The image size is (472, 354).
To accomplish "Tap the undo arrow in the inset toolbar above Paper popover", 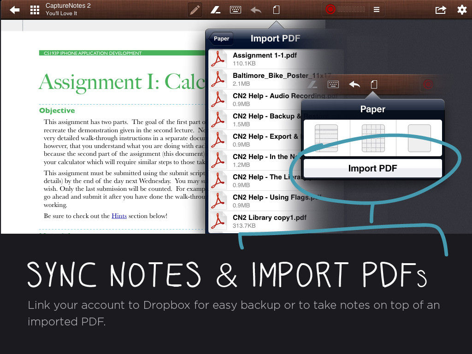I will coord(354,84).
